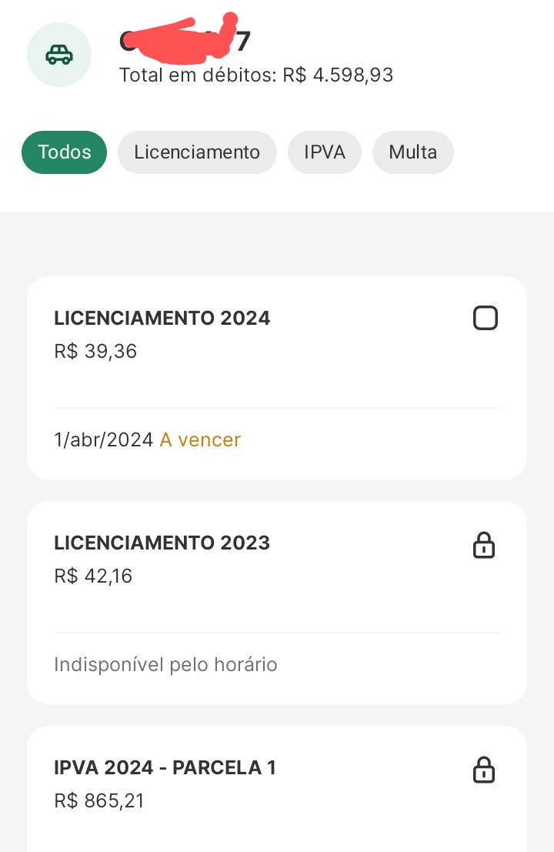Show only IPVA debts

pos(324,152)
